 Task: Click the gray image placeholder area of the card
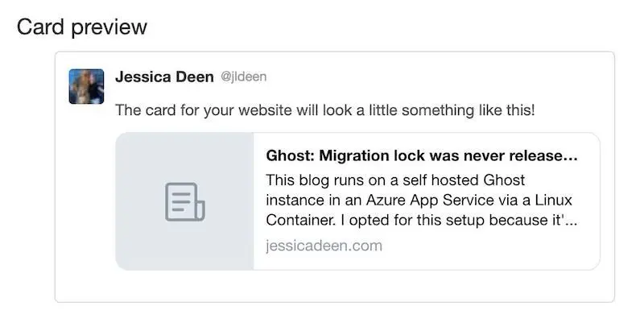click(x=185, y=201)
